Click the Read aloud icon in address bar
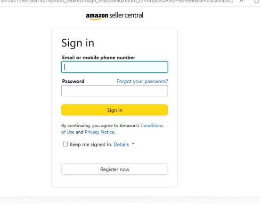This screenshot has height=204, width=261. pos(242,1)
